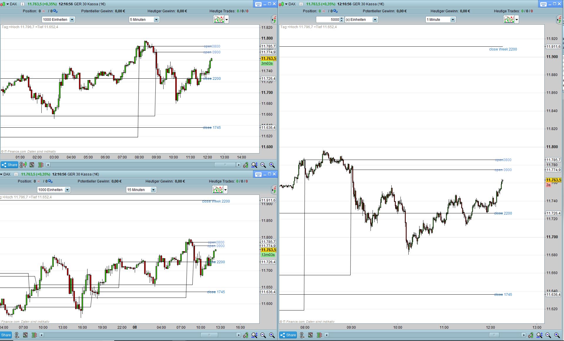Click the info icon next to DAX, top-left
Image resolution: width=564 pixels, height=341 pixels.
pos(22,4)
